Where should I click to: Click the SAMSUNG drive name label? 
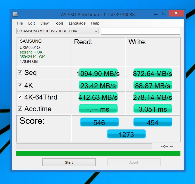[31, 41]
